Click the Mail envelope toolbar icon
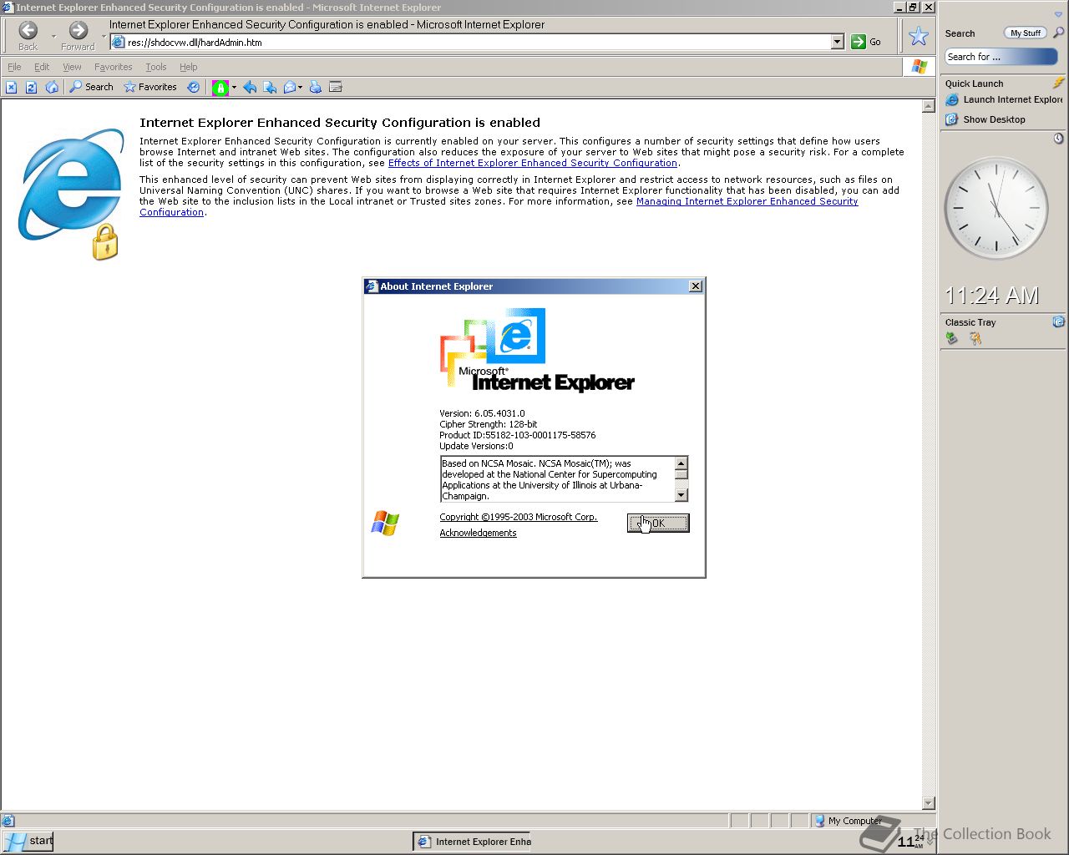Screen dimensions: 1069x855 (x=290, y=87)
